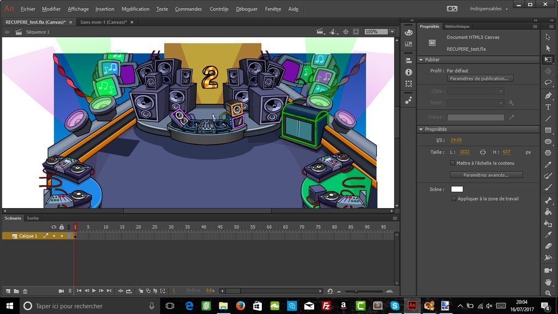Select the Camera tool
The width and height of the screenshot is (558, 314).
pyautogui.click(x=548, y=270)
